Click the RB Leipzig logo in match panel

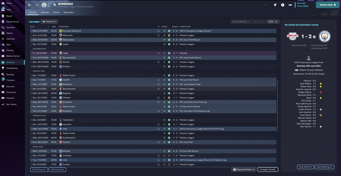[x=292, y=36]
